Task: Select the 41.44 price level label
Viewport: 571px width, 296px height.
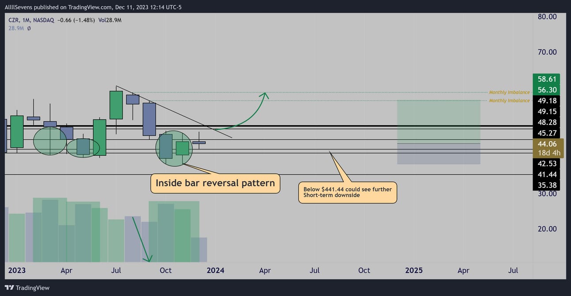Action: coord(547,174)
